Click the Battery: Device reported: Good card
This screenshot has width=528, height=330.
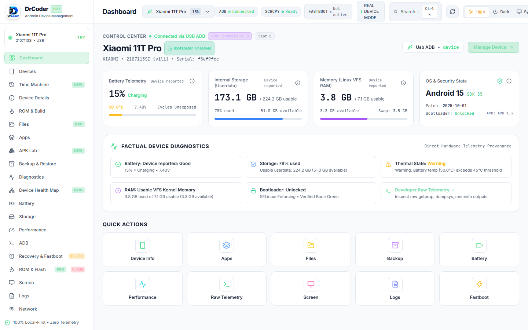(176, 167)
